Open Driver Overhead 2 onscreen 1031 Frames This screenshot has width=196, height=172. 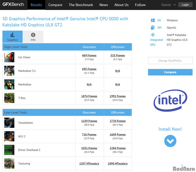(89, 148)
